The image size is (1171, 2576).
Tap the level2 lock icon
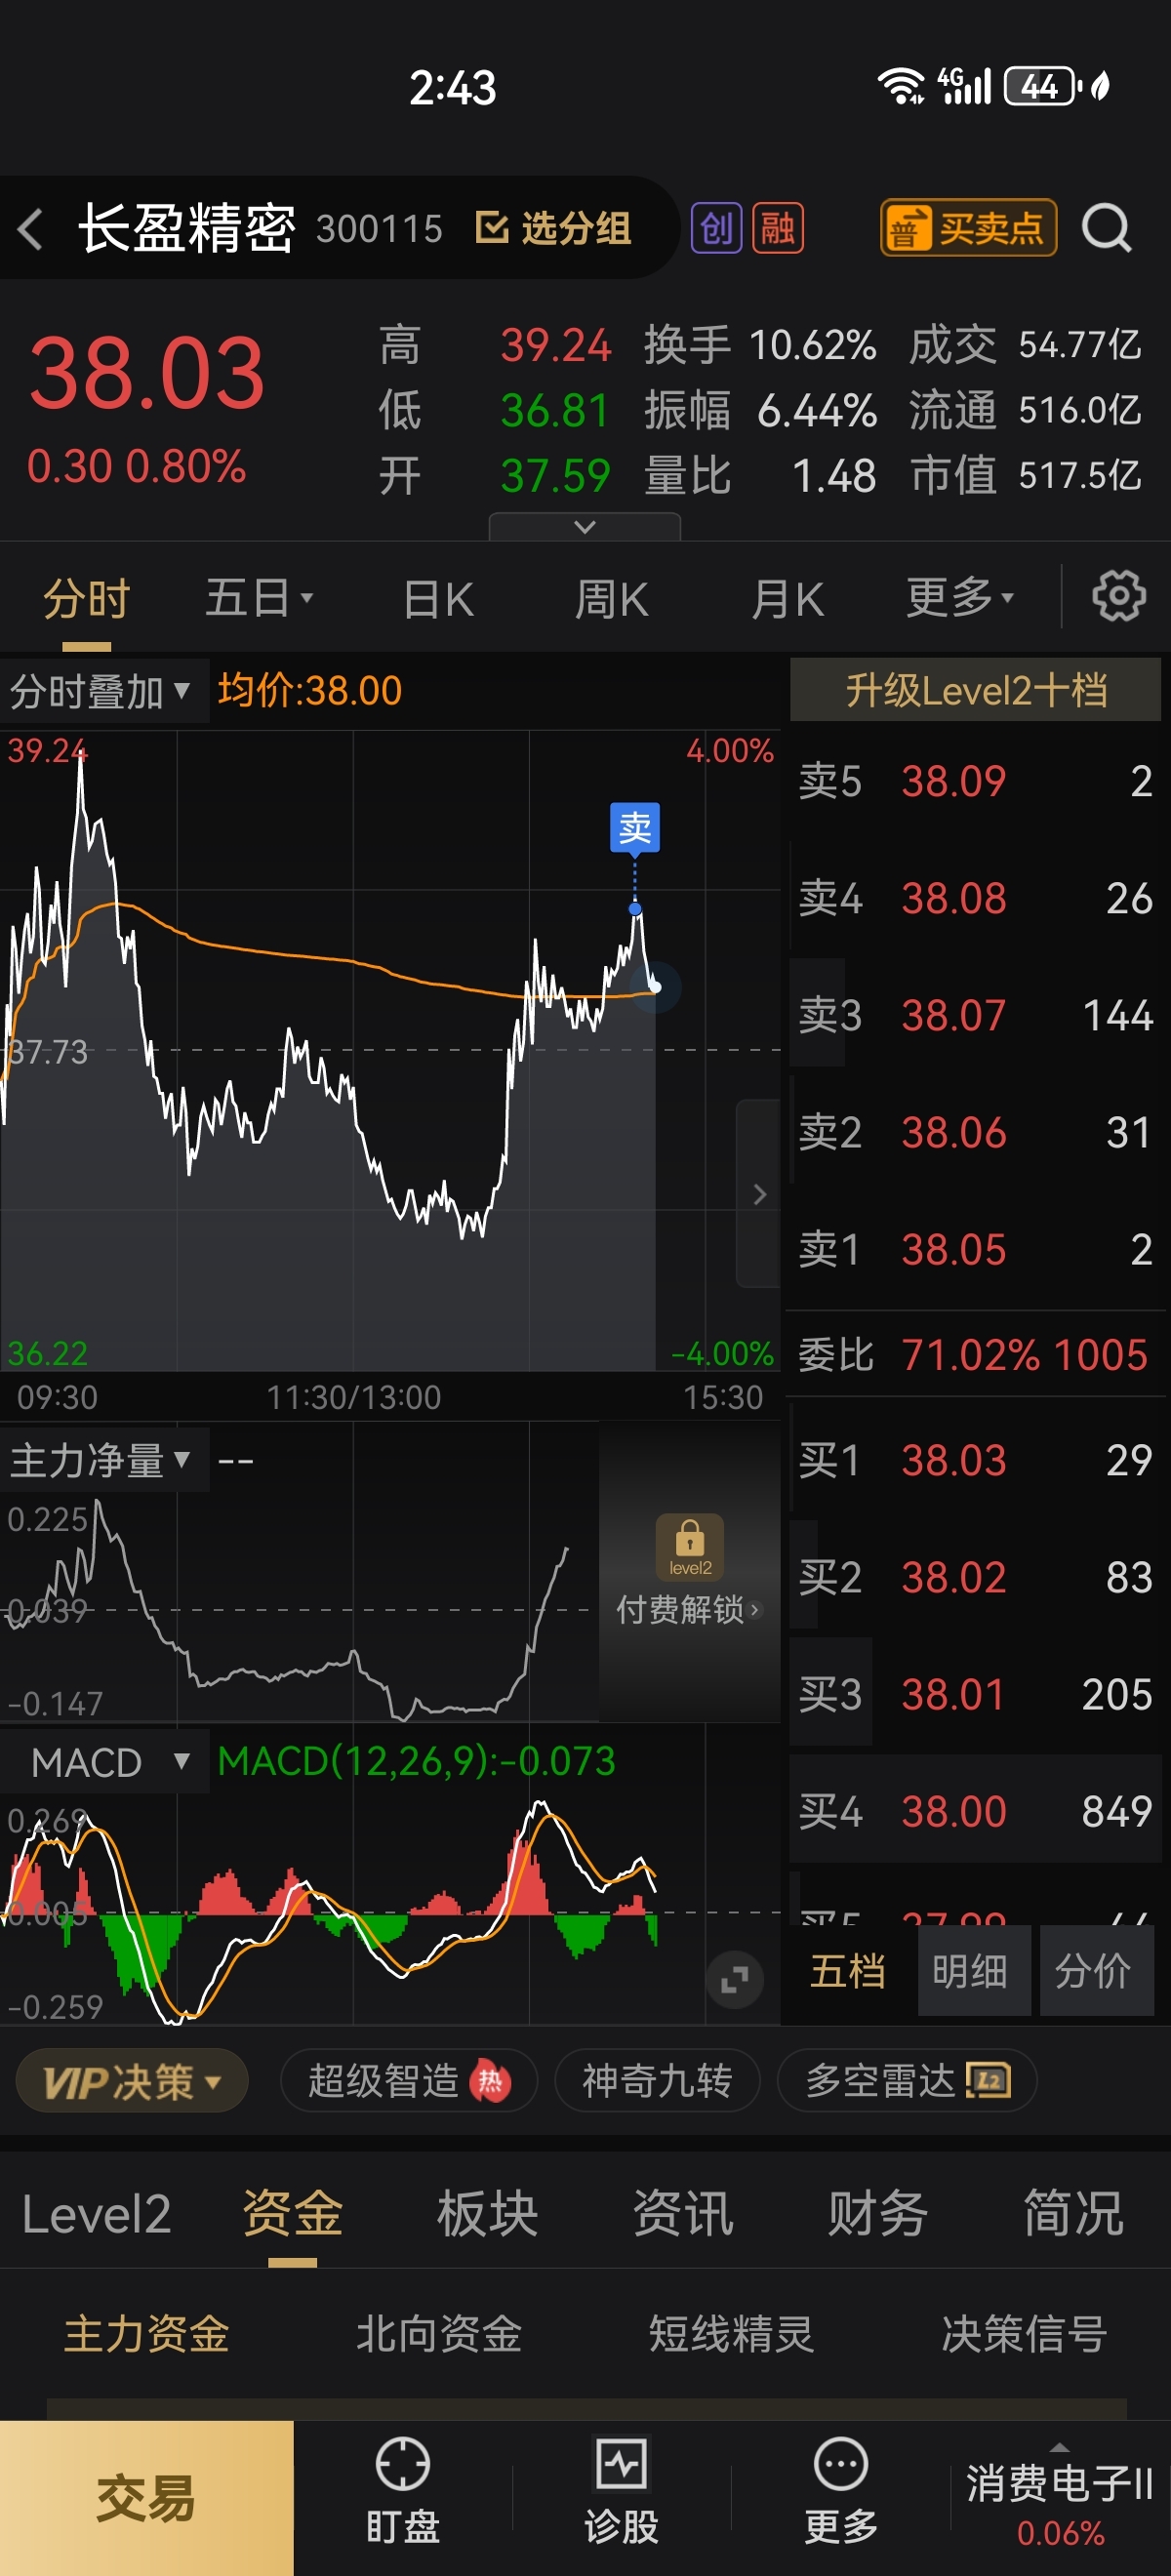tap(689, 1546)
